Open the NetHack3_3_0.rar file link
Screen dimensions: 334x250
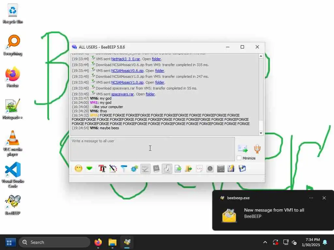click(126, 59)
